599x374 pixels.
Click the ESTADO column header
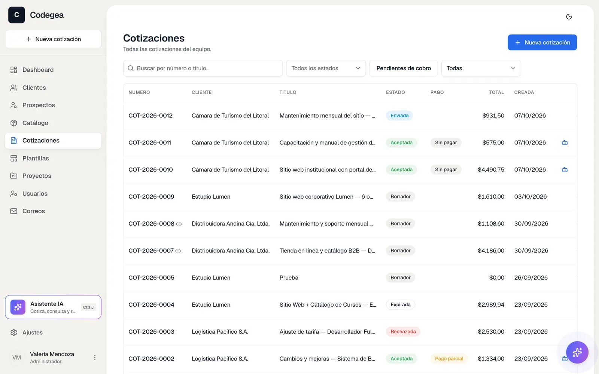click(395, 92)
